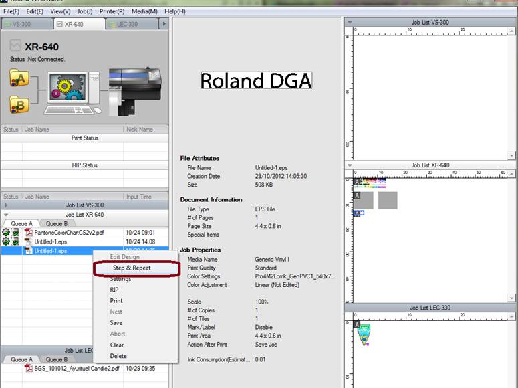Open the Printer(P) menu
This screenshot has height=388, width=518.
coord(112,11)
